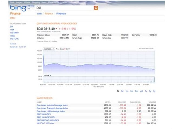Image resolution: width=173 pixels, height=130 pixels.
Task: Select msft in search history
Action: tap(12, 30)
